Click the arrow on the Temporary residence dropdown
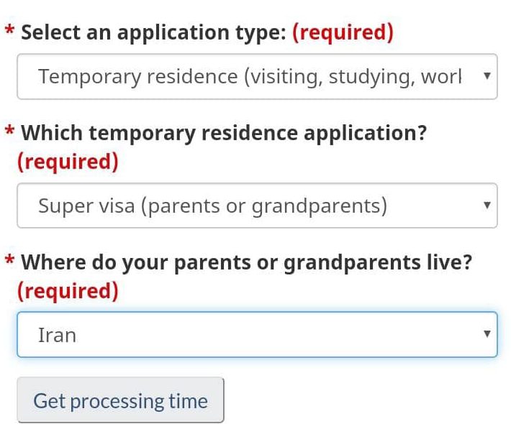Image resolution: width=511 pixels, height=424 pixels. point(487,75)
